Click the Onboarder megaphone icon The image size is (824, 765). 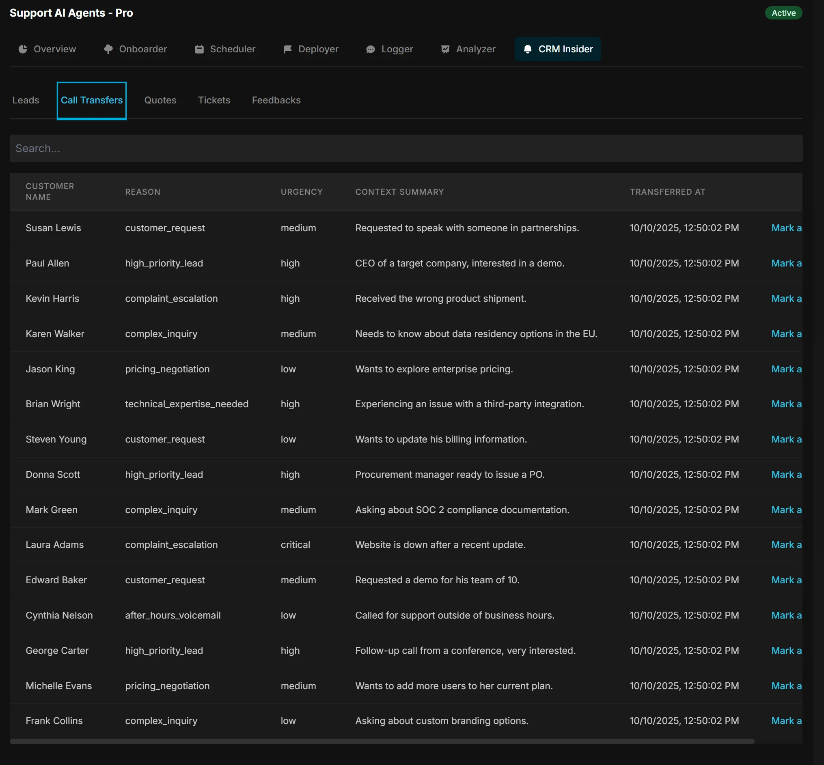108,49
